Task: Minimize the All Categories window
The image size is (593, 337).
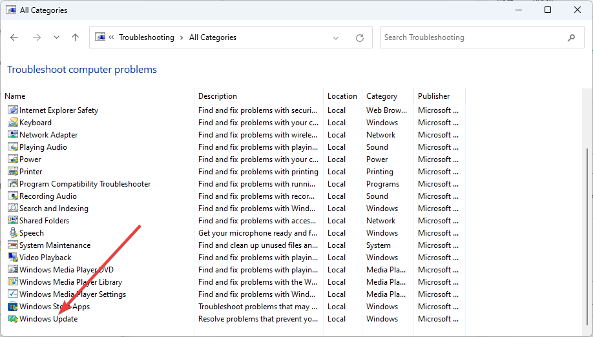Action: pos(519,10)
